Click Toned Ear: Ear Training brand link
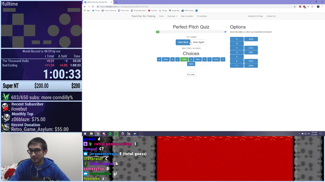The width and height of the screenshot is (325, 182). 143,16
